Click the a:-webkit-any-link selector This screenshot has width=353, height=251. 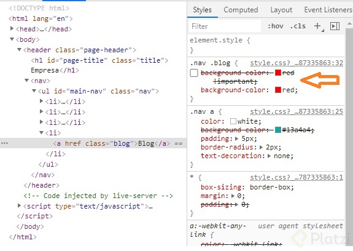pos(218,230)
